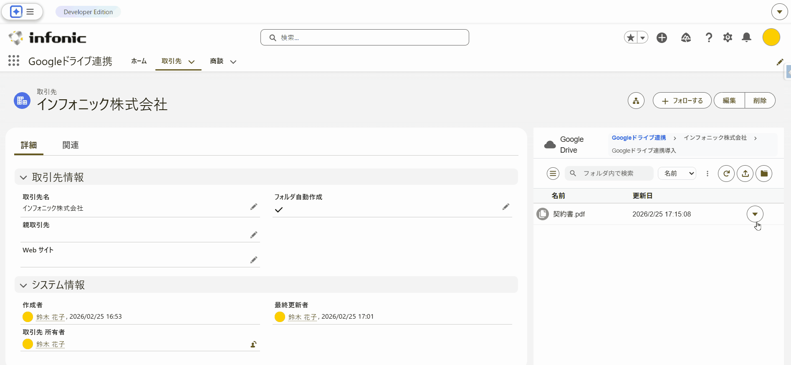
Task: View the account hierarchy icon
Action: [x=636, y=101]
